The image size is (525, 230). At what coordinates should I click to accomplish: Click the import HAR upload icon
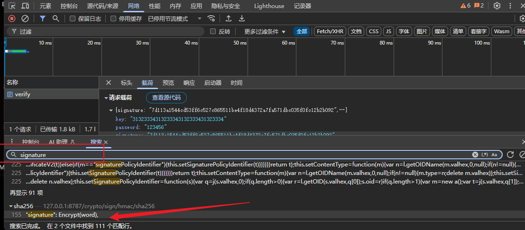pos(229,19)
